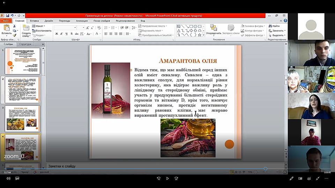Click the Create slide (Создать слайд) icon
The width and height of the screenshot is (335, 188).
click(26, 28)
